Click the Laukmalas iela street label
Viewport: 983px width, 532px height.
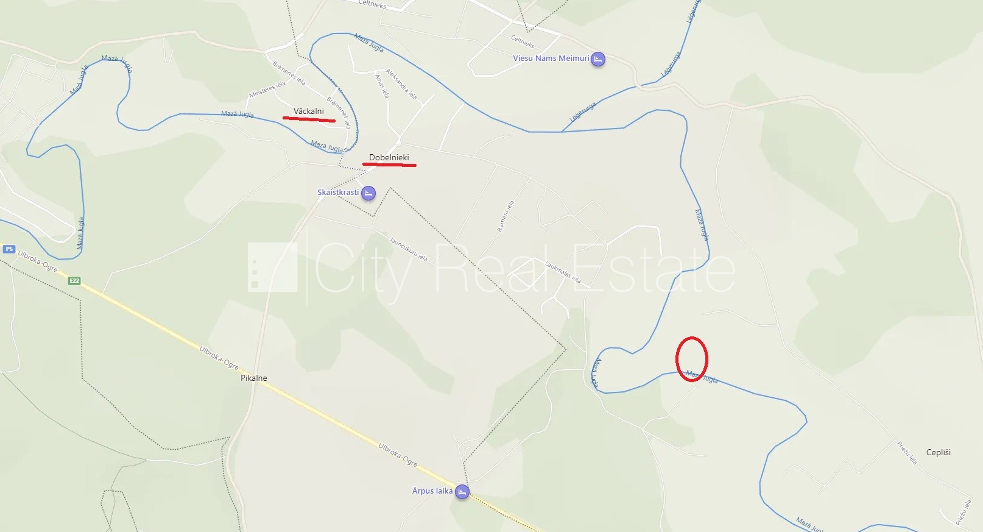[563, 272]
